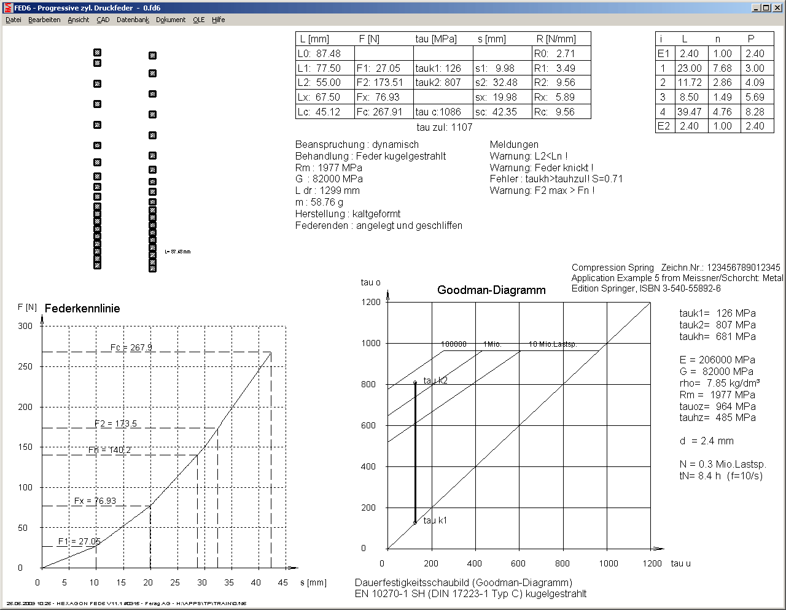Maximize the FED6 window
Image resolution: width=786 pixels, height=610 pixels.
click(x=766, y=8)
